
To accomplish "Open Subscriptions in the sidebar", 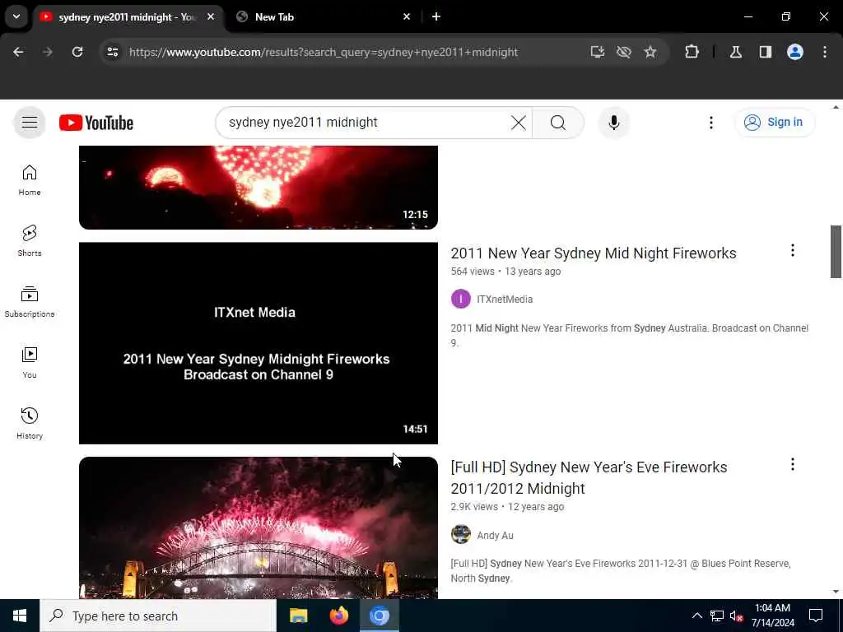I will click(x=30, y=301).
